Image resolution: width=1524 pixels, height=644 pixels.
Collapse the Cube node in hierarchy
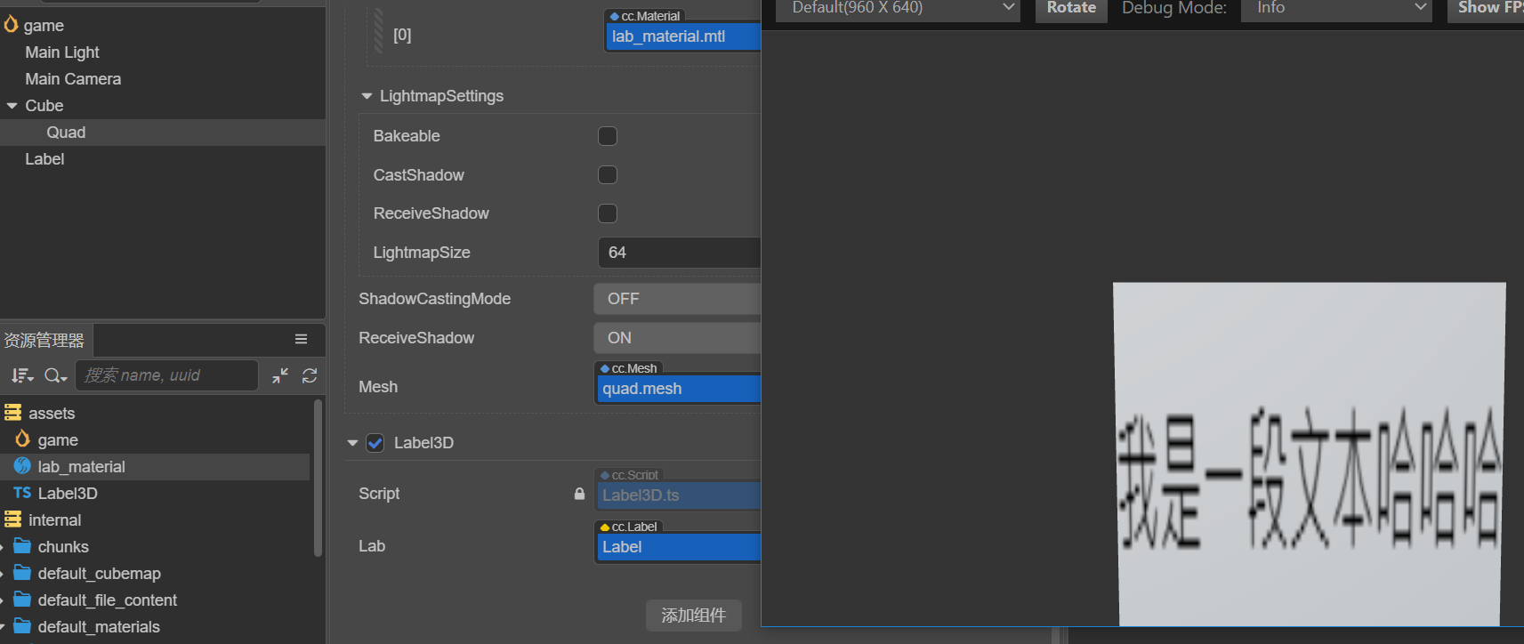pos(12,106)
